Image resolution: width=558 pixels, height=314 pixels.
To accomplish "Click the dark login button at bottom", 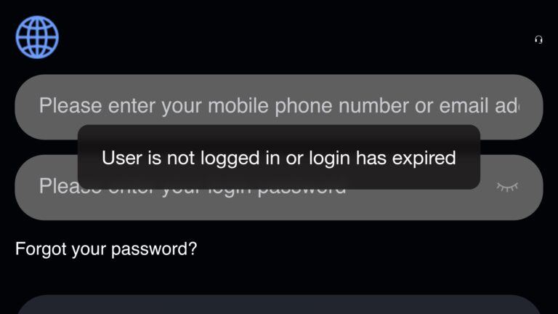I will tap(279, 305).
